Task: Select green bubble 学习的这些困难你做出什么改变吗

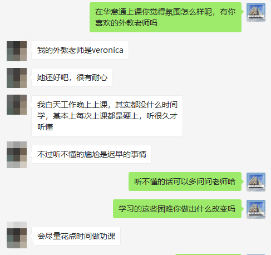Action: pyautogui.click(x=177, y=209)
